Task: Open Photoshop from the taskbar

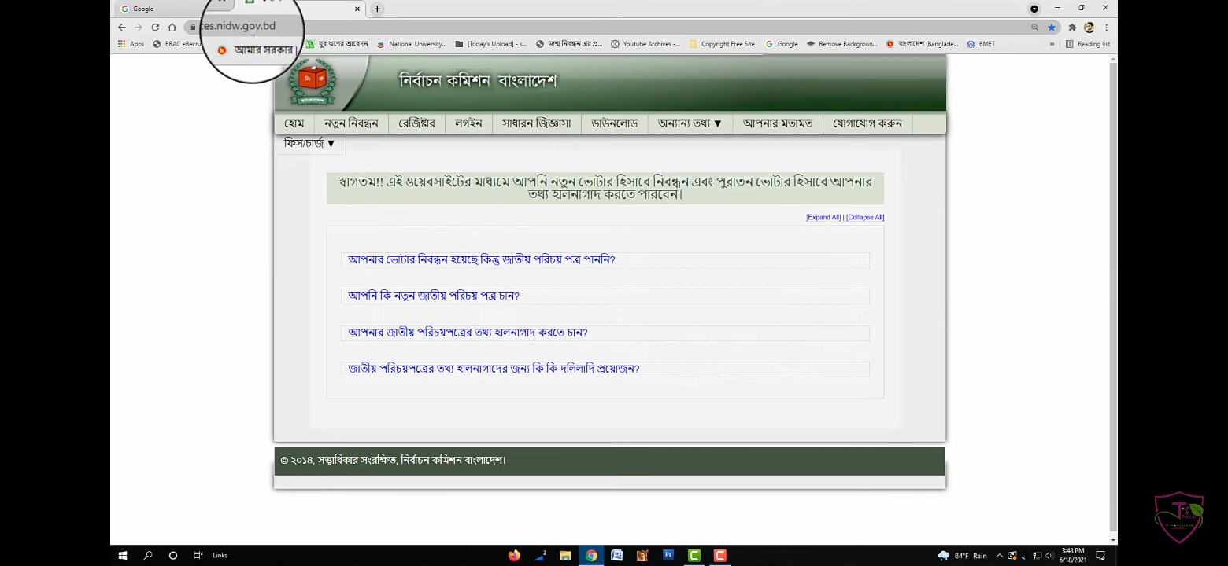Action: pos(668,555)
